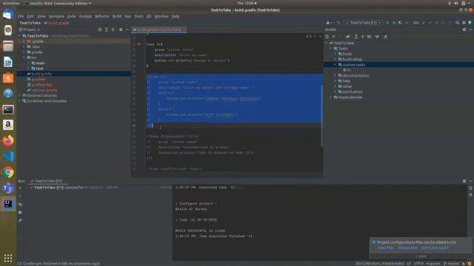This screenshot has height=266, width=474.
Task: Reload all Gradle projects in Gradle panel
Action: coord(327,36)
